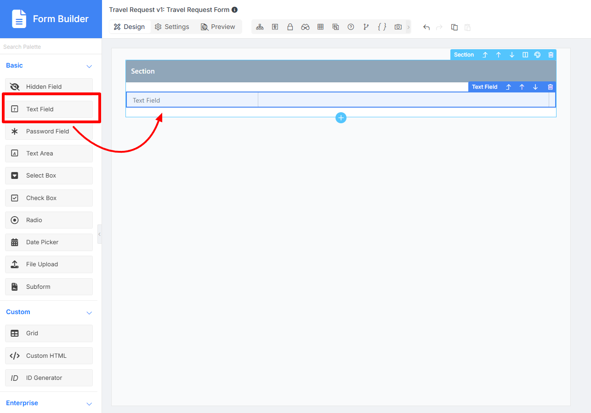Move the Text Field up
The width and height of the screenshot is (591, 413).
point(522,87)
